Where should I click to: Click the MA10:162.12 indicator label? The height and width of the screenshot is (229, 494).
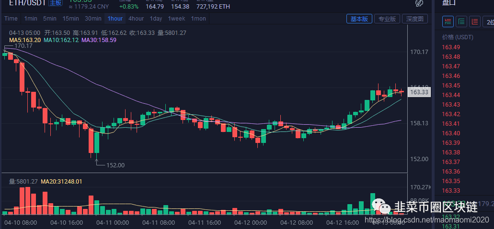[61, 40]
